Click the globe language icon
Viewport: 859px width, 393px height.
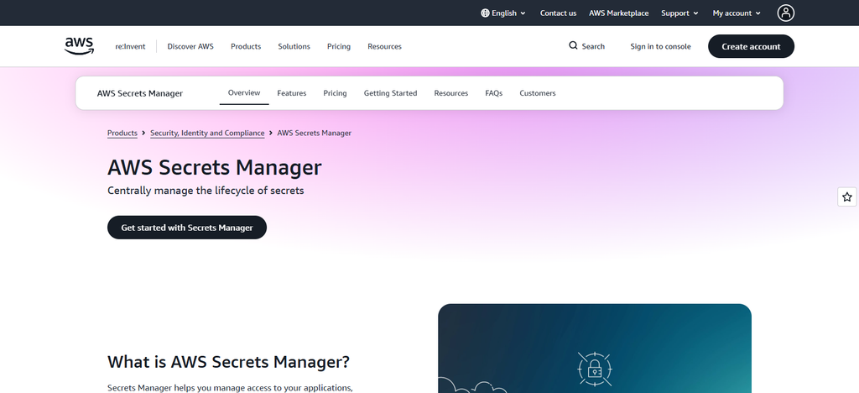coord(485,13)
